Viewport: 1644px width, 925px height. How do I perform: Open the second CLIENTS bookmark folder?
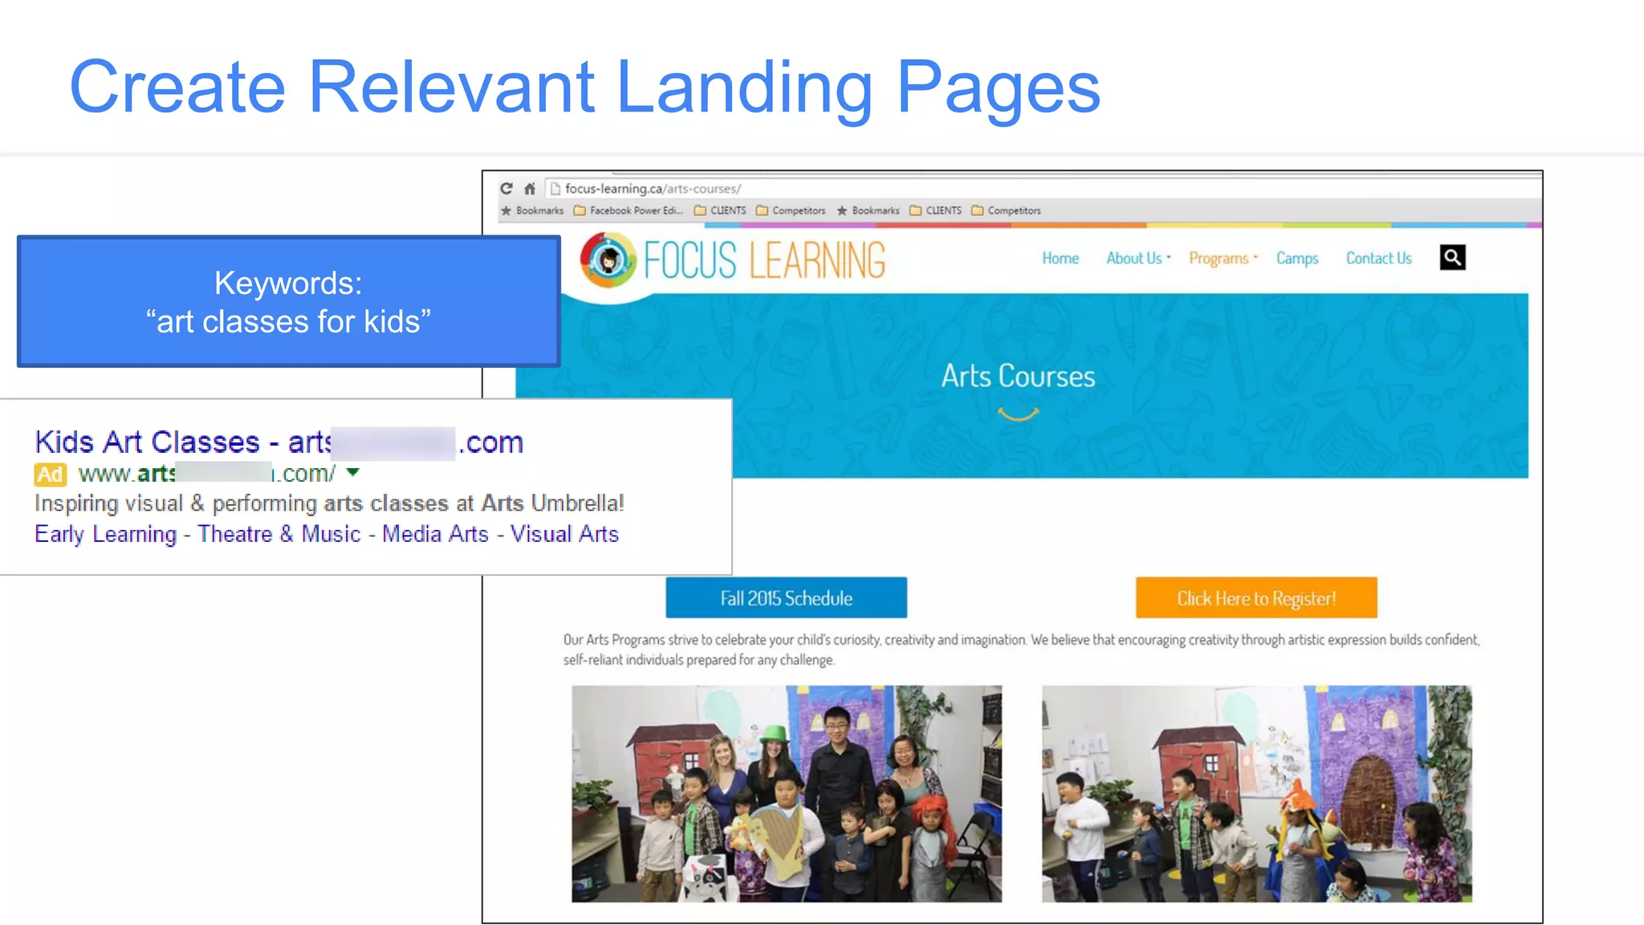click(x=936, y=210)
